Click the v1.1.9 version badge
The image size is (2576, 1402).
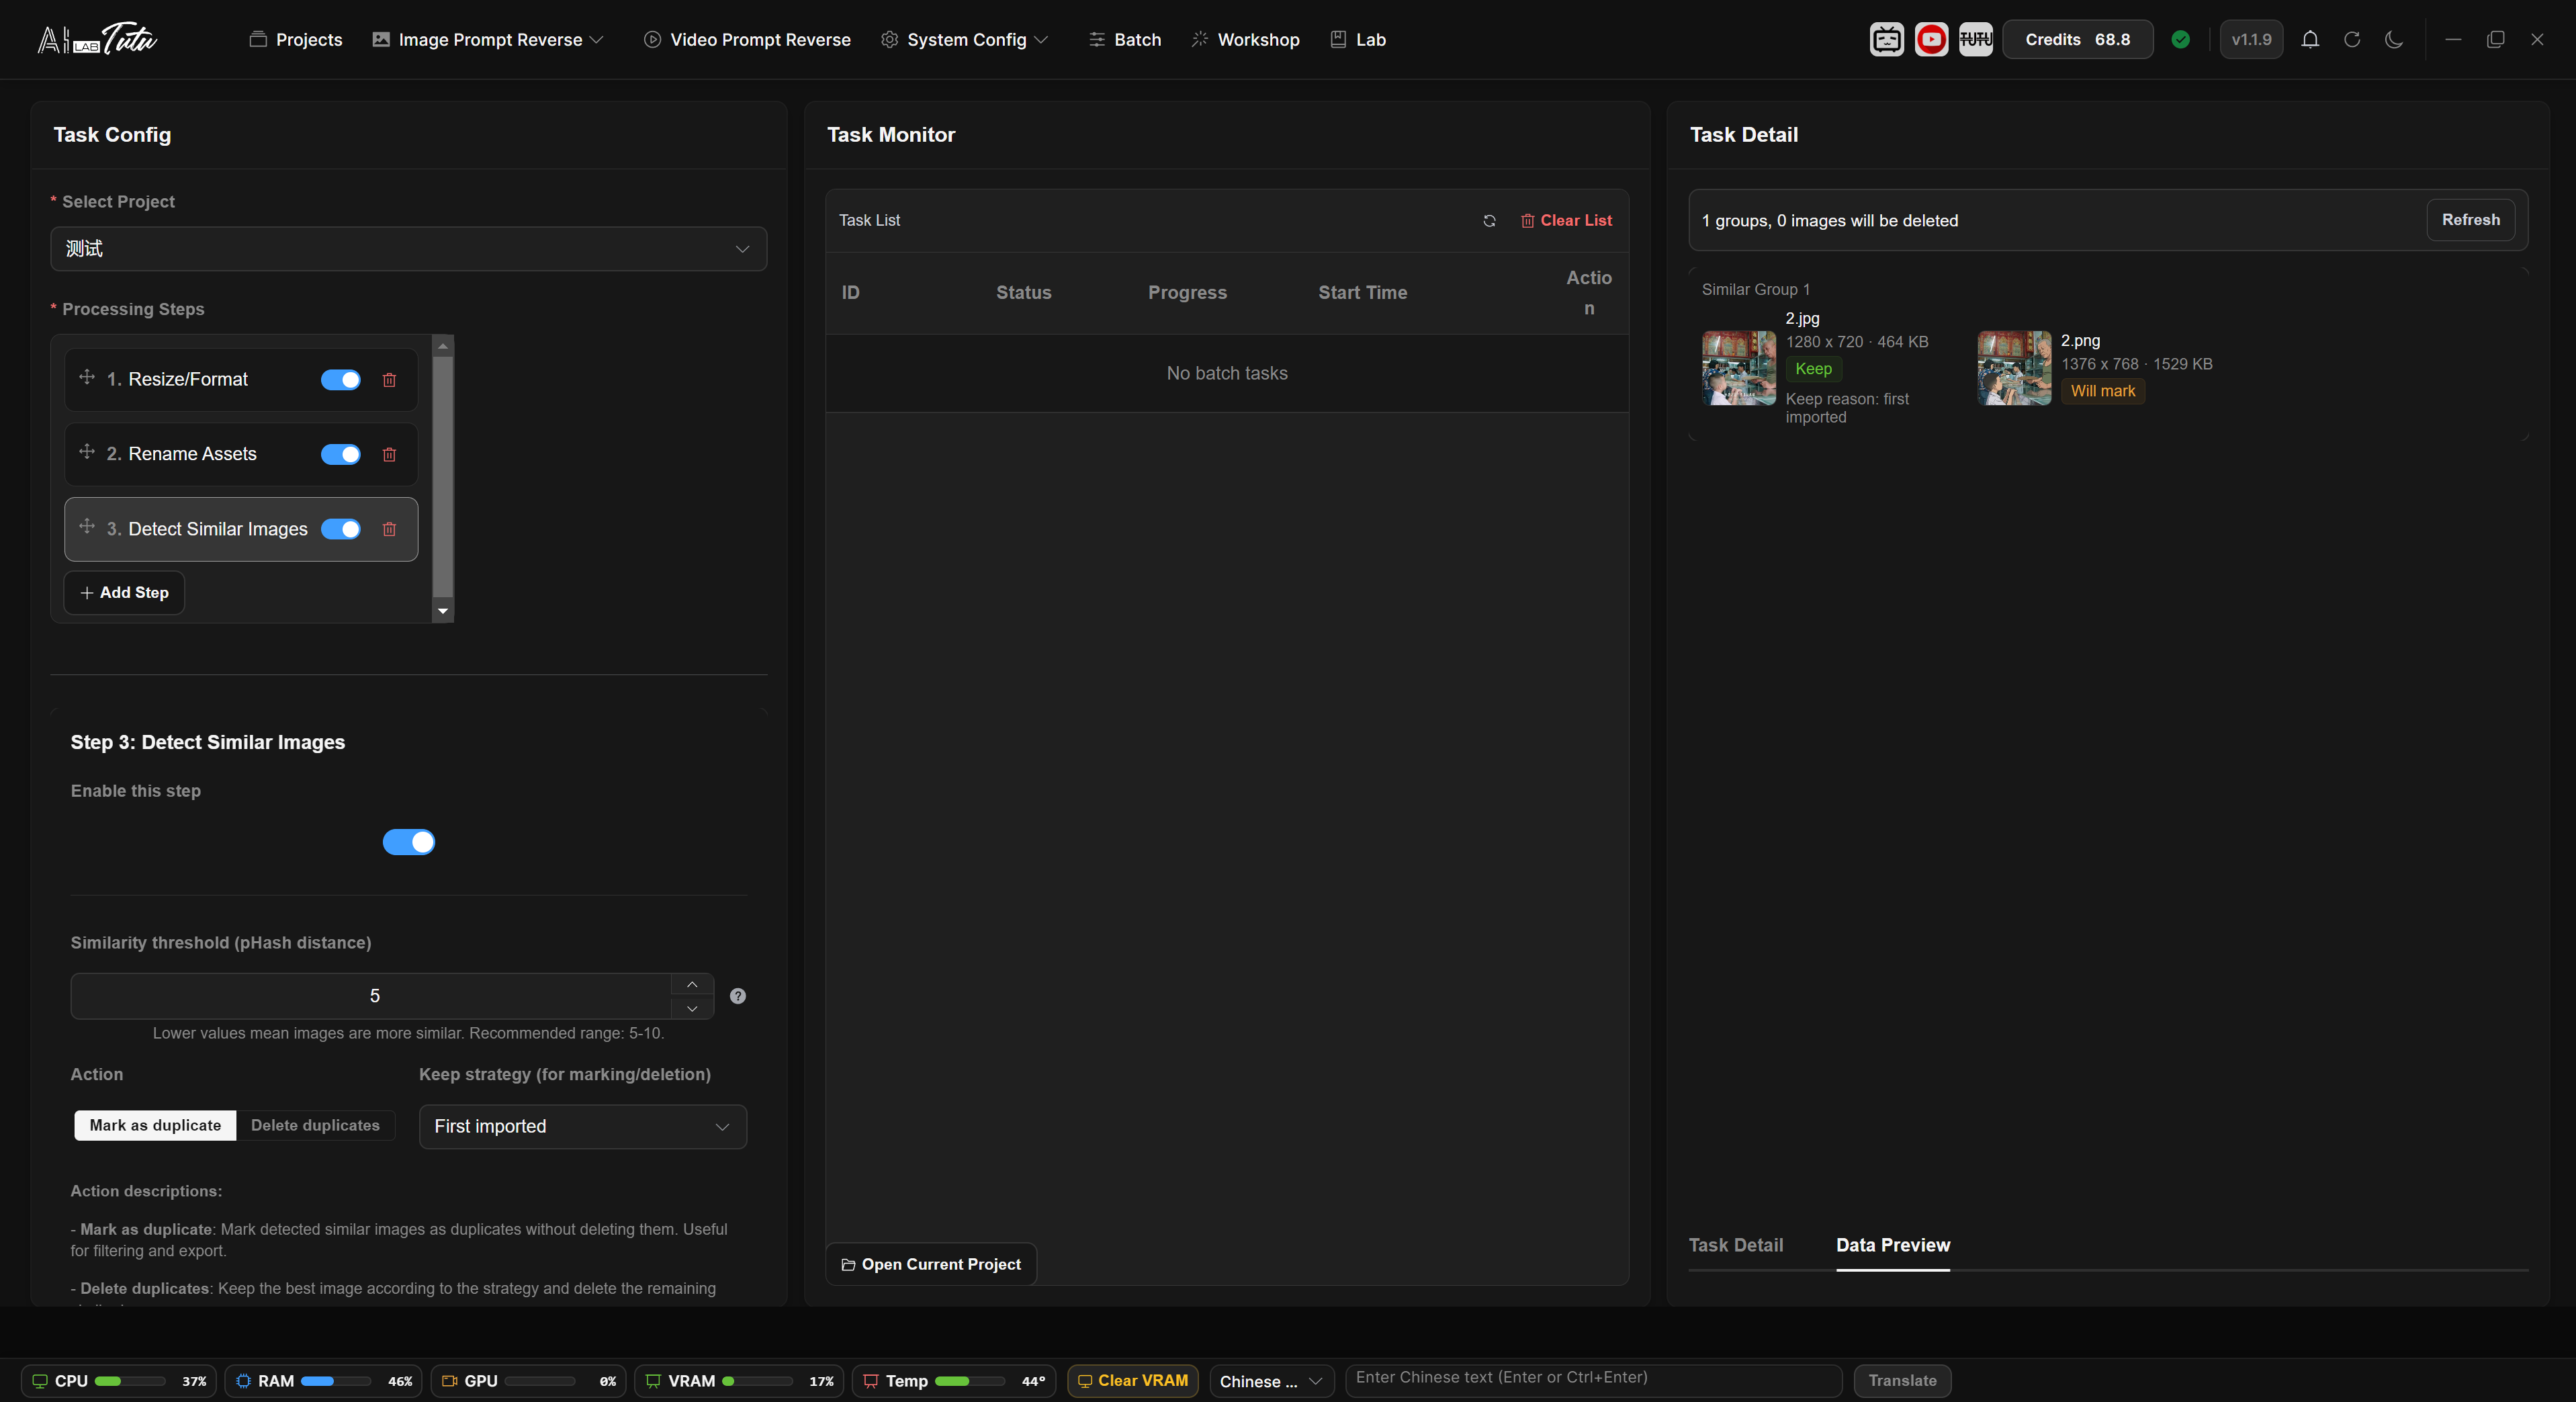click(2251, 39)
